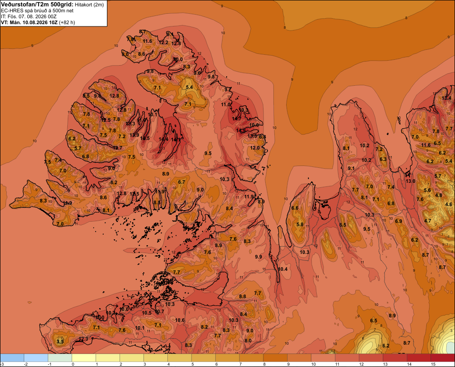Click the 8.0 value near 'IT' header
455x367 pixels.
point(125,54)
